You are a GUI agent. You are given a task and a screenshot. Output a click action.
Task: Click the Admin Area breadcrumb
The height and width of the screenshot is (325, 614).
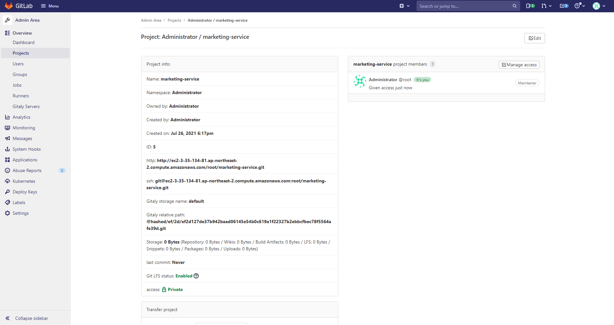pos(151,20)
